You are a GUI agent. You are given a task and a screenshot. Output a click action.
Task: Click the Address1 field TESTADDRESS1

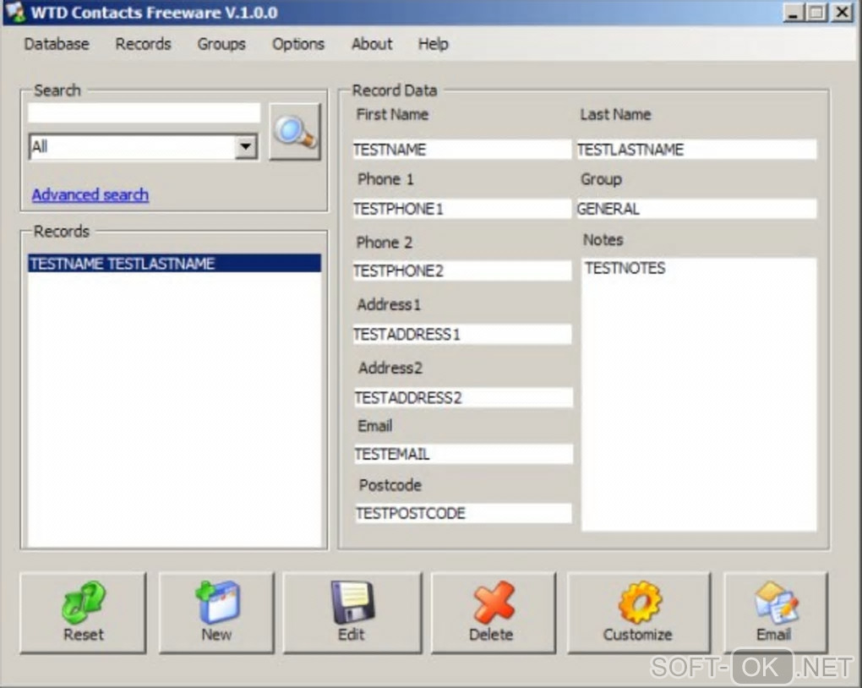click(461, 335)
